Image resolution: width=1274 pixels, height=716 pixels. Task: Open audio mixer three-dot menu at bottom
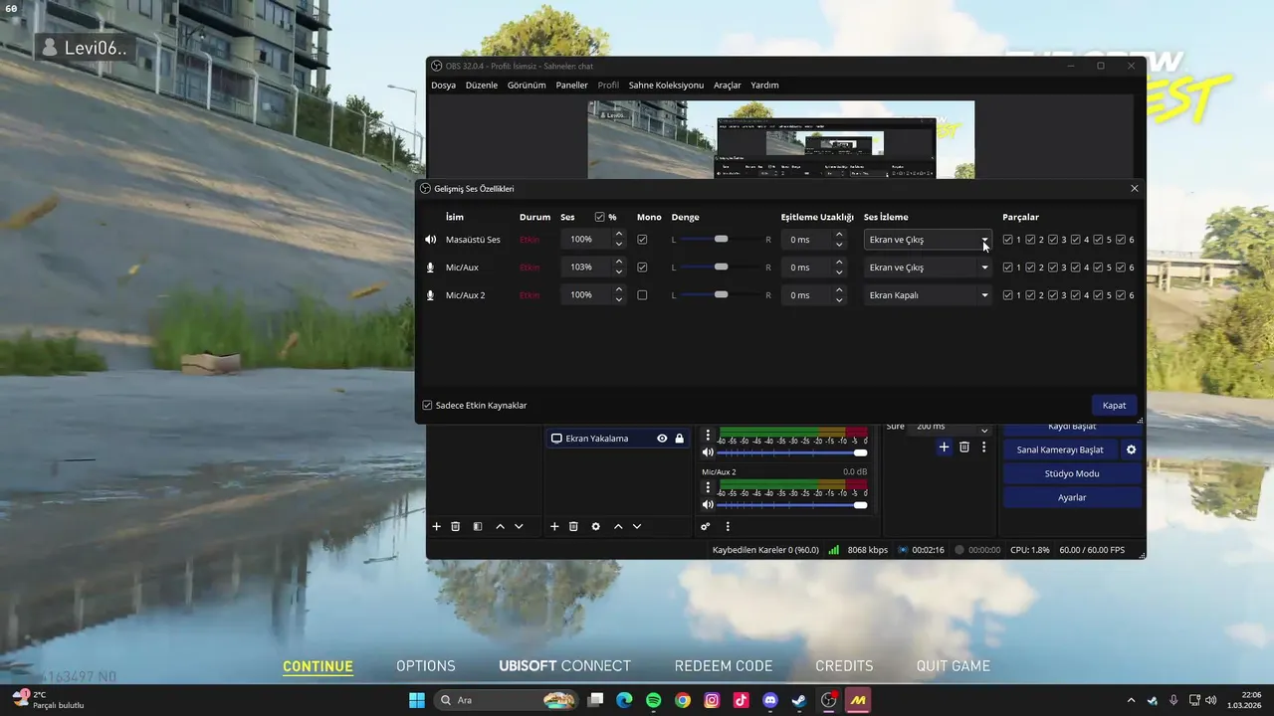(728, 526)
